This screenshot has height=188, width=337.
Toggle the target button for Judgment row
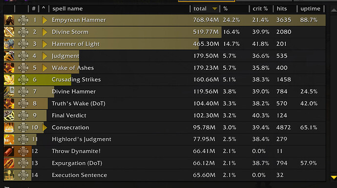pyautogui.click(x=23, y=56)
